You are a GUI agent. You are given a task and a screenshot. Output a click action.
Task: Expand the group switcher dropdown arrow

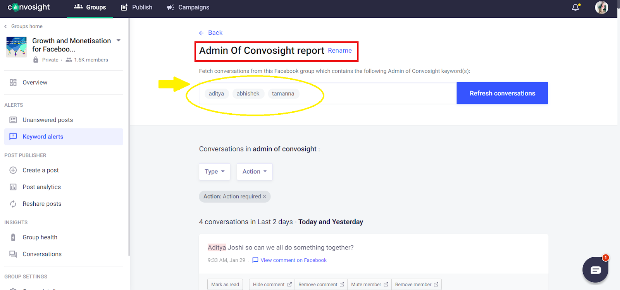pyautogui.click(x=119, y=41)
